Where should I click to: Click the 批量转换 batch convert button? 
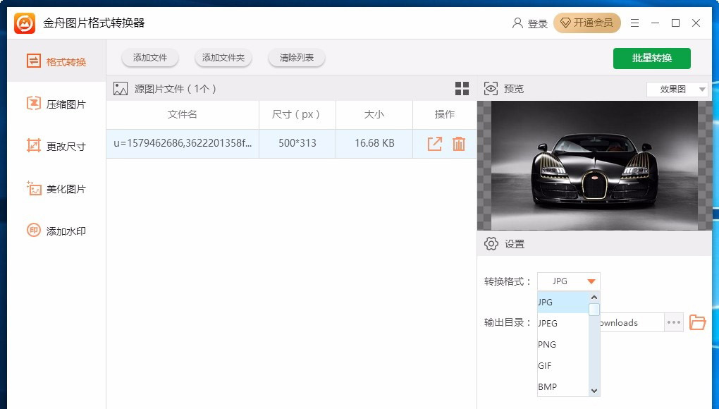[651, 59]
